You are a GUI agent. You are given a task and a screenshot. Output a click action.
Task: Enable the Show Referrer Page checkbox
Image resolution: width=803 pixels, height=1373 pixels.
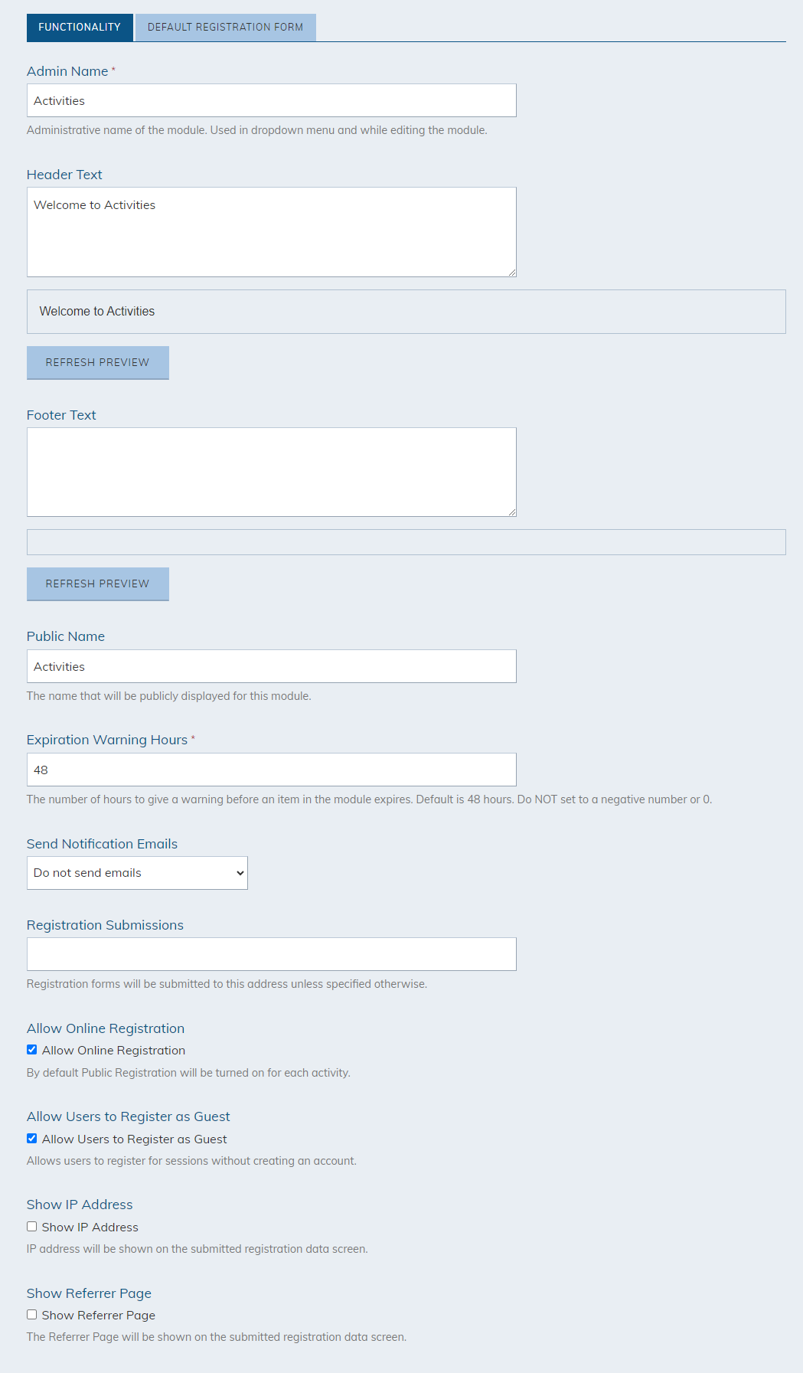coord(32,1315)
